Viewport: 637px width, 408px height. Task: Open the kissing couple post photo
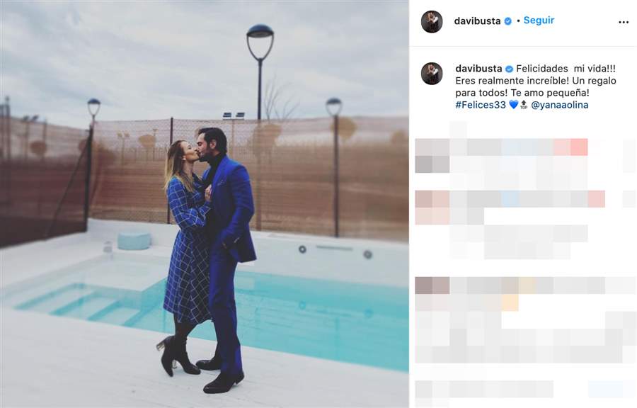click(x=205, y=204)
